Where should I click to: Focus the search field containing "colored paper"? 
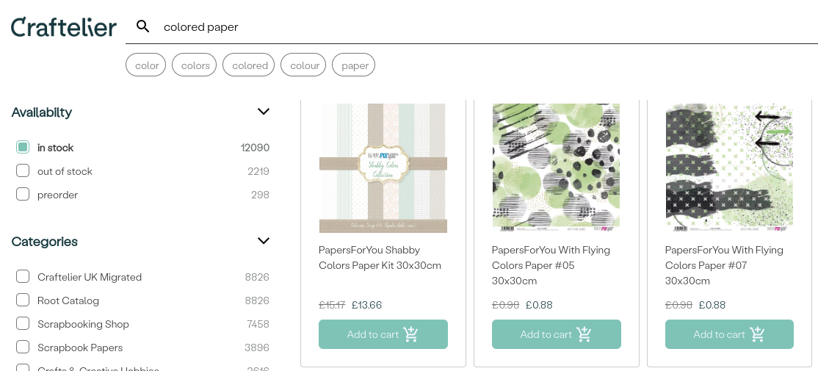coord(441,26)
